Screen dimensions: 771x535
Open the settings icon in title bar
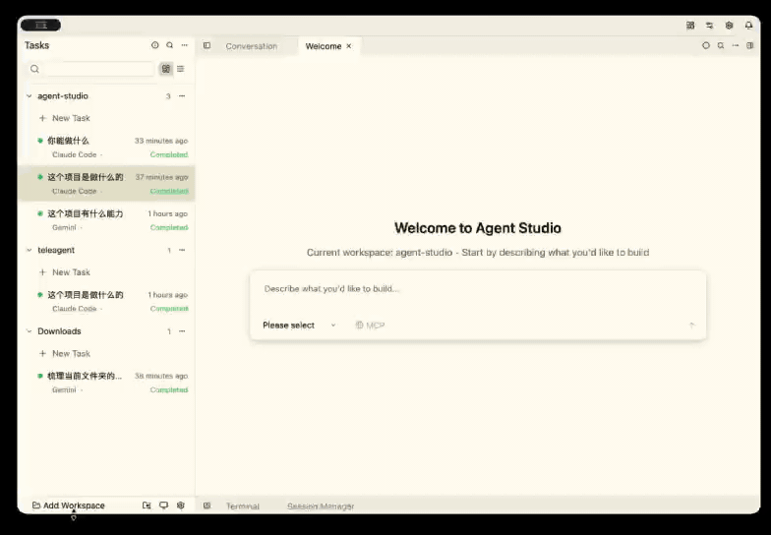pyautogui.click(x=730, y=26)
